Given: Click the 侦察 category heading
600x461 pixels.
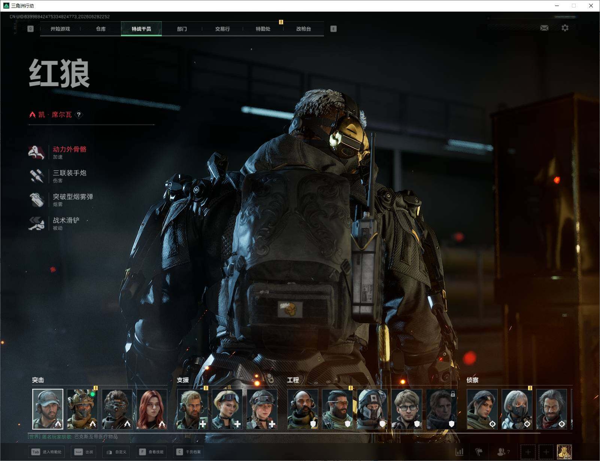Looking at the screenshot, I should pyautogui.click(x=472, y=380).
